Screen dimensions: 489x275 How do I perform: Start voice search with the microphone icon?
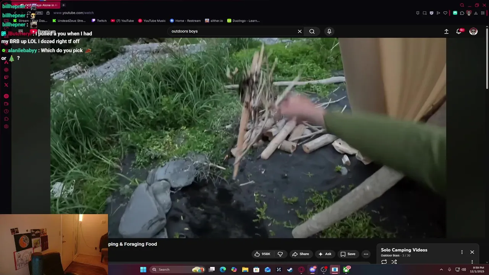click(x=329, y=31)
